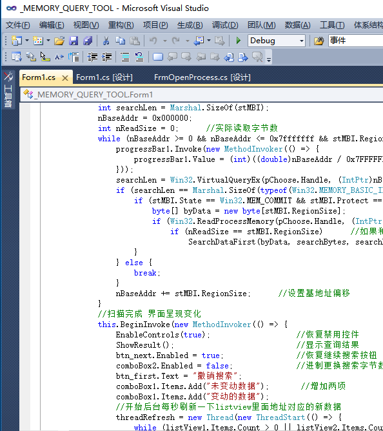Switch to FrmOpenProcess.cs [设计] tab
The width and height of the screenshot is (383, 431).
click(x=202, y=77)
